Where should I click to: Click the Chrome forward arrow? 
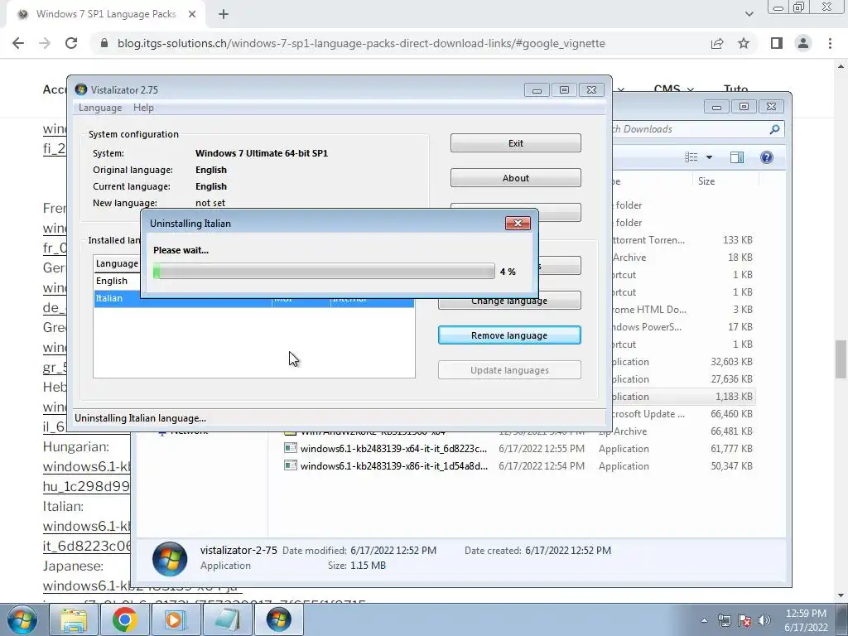(45, 43)
